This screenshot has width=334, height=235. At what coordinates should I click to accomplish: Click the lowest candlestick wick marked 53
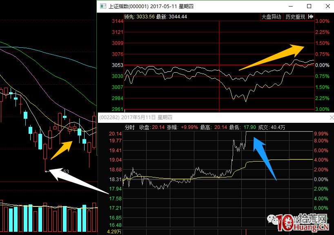point(45,165)
